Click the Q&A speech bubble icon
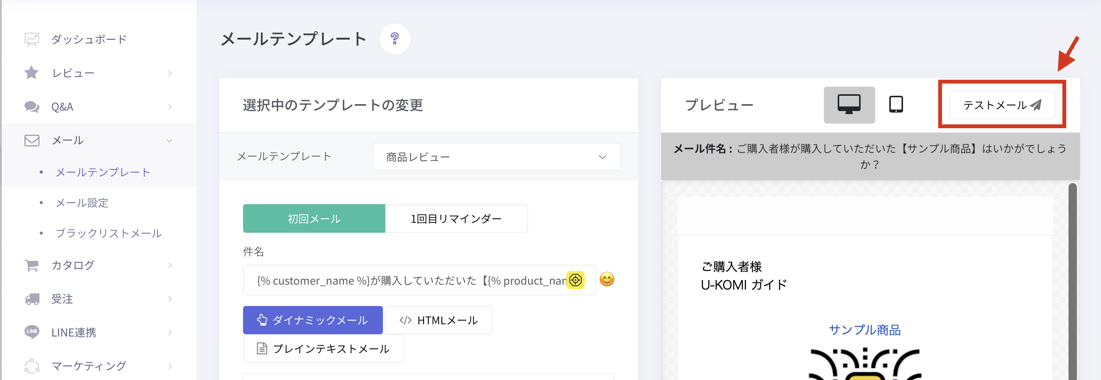This screenshot has height=380, width=1101. 32,106
